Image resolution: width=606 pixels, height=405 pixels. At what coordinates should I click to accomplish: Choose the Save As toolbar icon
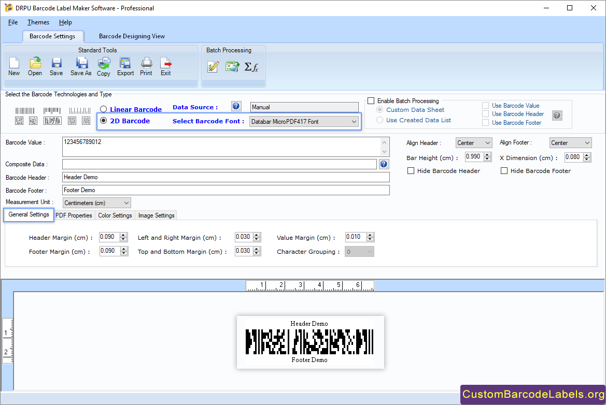(x=81, y=66)
